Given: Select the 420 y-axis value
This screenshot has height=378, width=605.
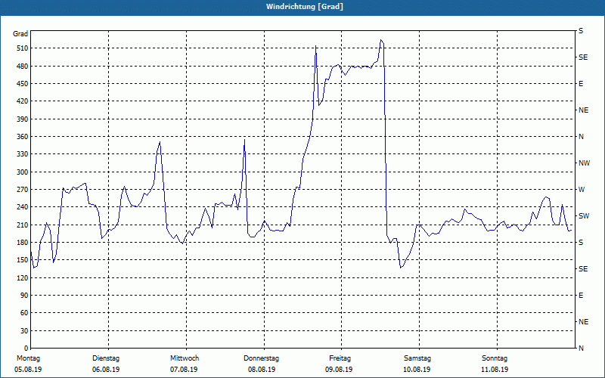Looking at the screenshot, I should [x=23, y=101].
